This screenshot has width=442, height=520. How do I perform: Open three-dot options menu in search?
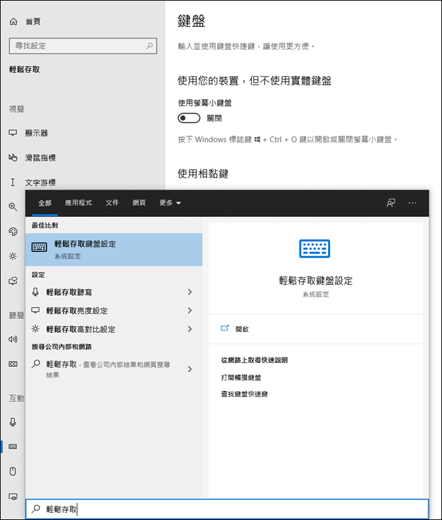tap(412, 202)
